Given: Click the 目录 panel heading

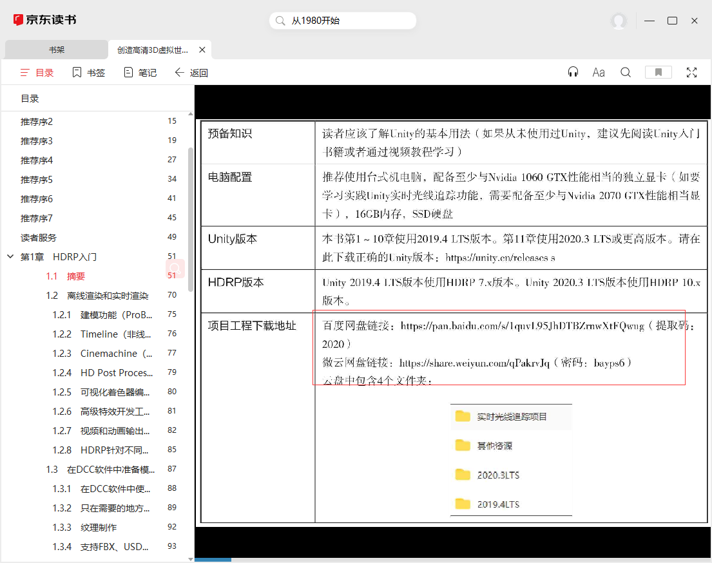Looking at the screenshot, I should [x=30, y=99].
